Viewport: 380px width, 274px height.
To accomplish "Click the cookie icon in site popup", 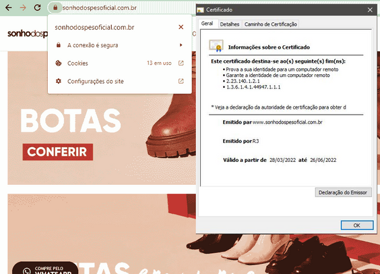I will point(59,63).
